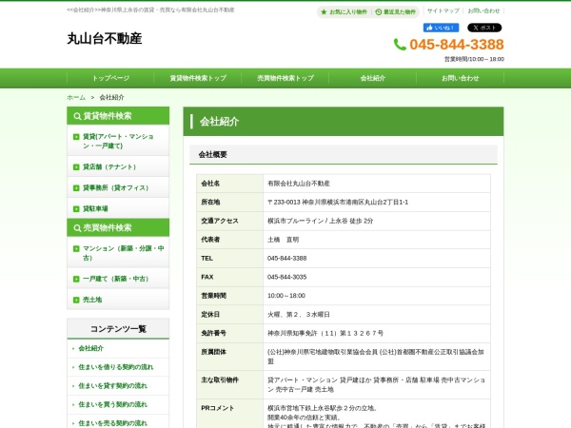Screen dimensions: 571x428
Task: Open the 売買物件検索トップ navigation item
Action: tap(285, 78)
